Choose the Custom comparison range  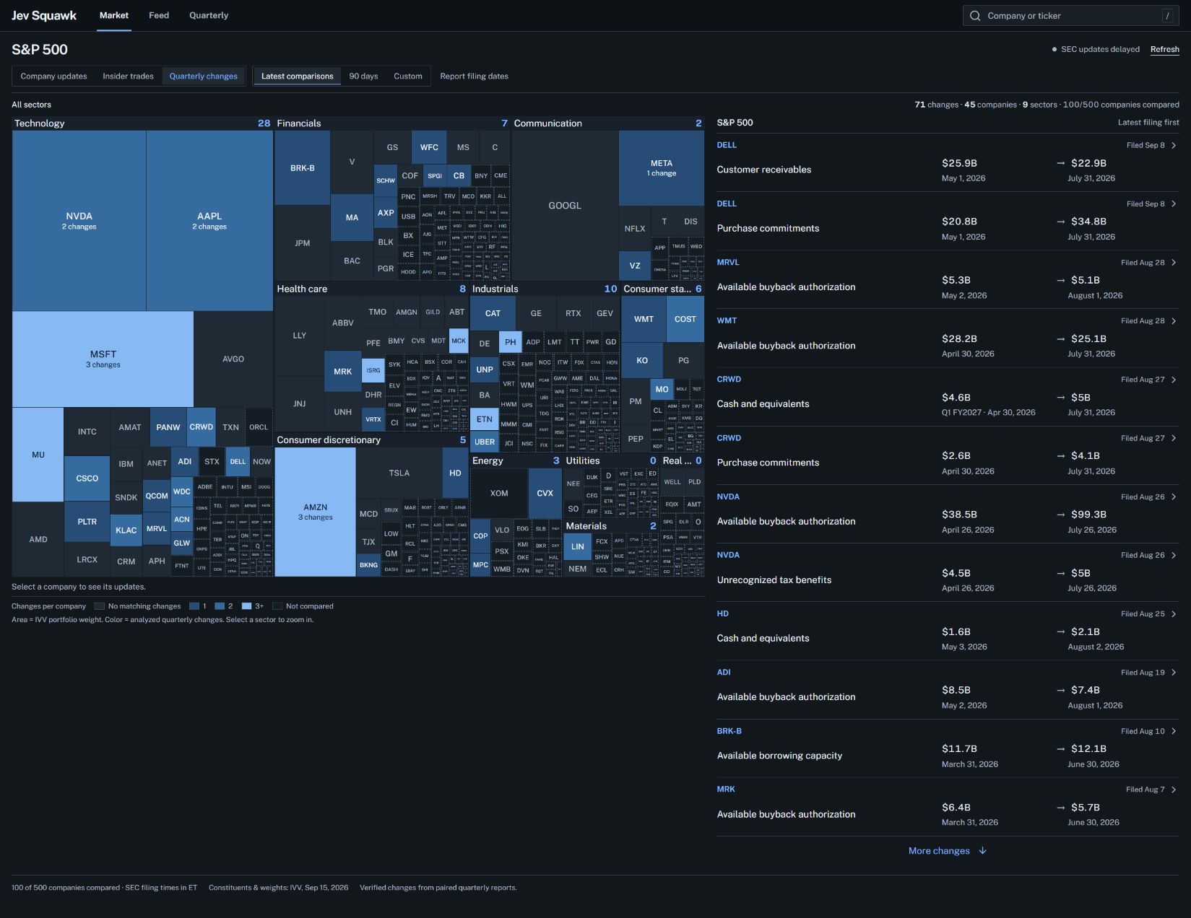[x=408, y=76]
